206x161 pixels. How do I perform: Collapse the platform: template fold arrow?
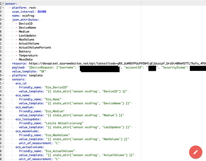tap(3, 75)
